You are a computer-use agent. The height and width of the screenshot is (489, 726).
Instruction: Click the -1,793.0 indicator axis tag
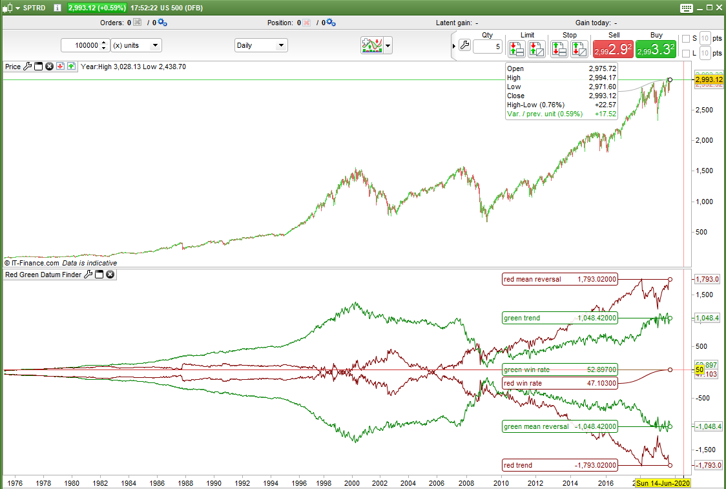(x=707, y=465)
